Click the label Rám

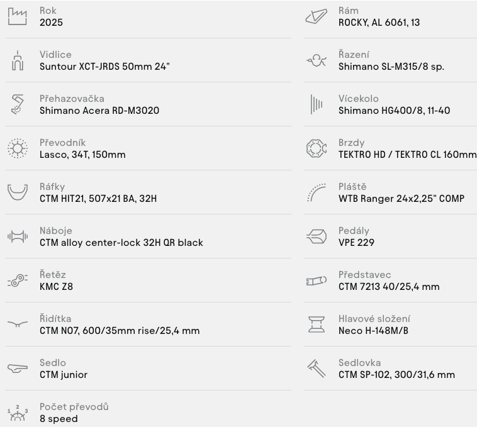pos(349,11)
